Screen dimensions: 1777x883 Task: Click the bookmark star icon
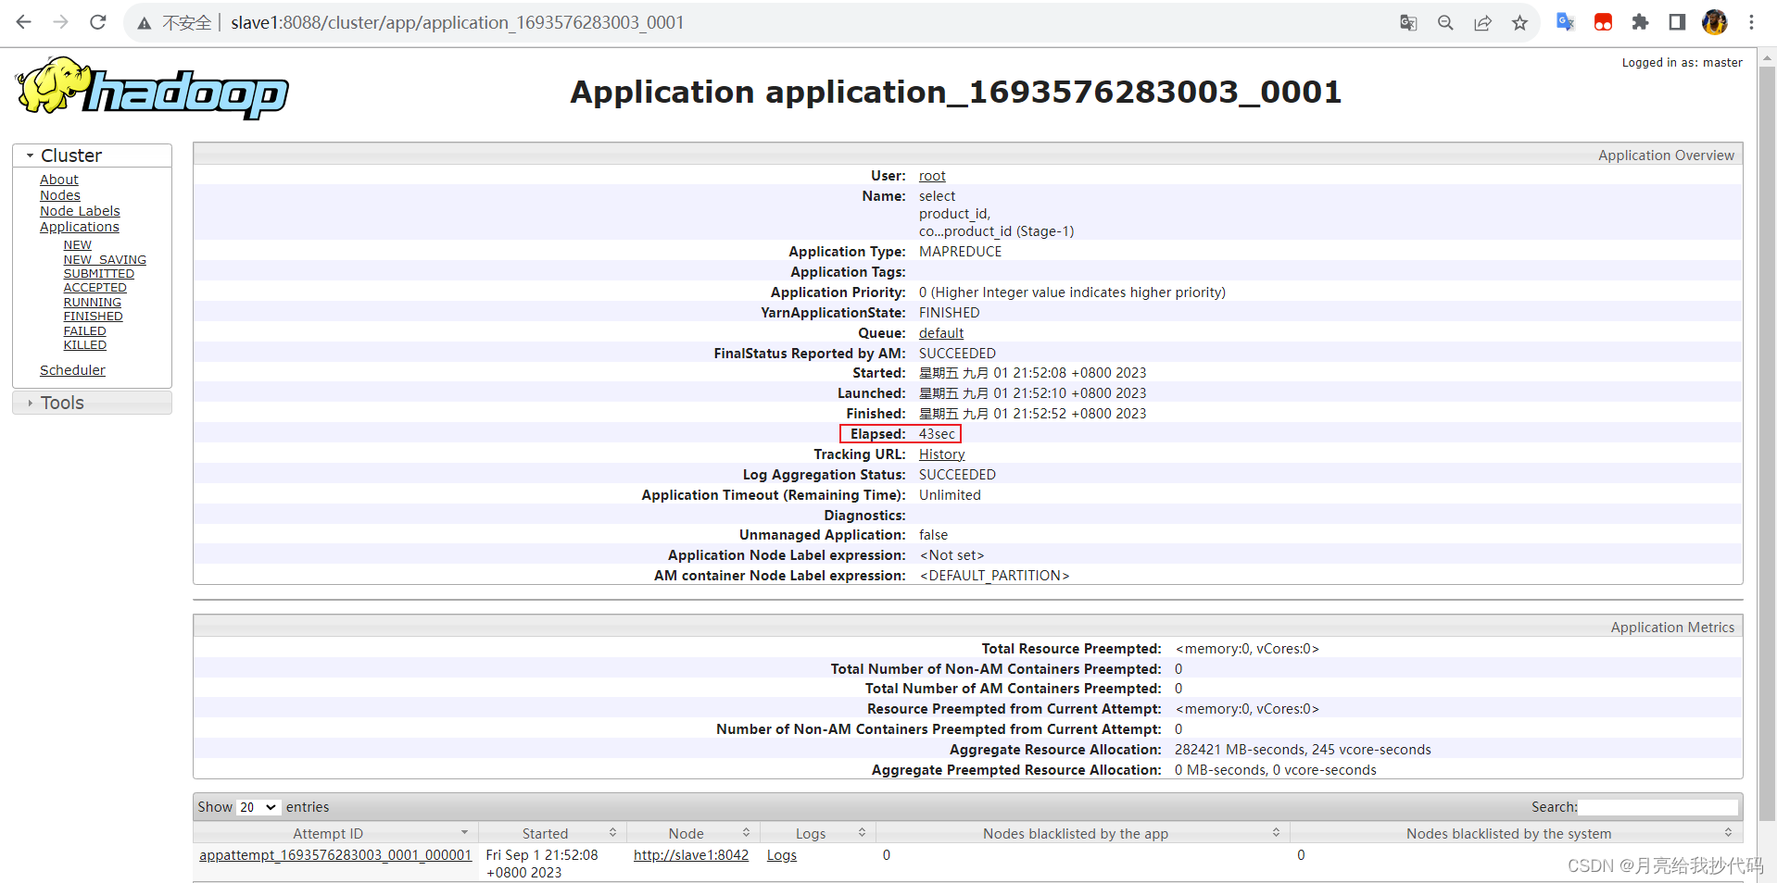[1519, 23]
